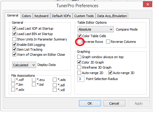Viewport: 155px width, 113px height.
Task: Cancel the preferences dialog
Action: tap(114, 103)
